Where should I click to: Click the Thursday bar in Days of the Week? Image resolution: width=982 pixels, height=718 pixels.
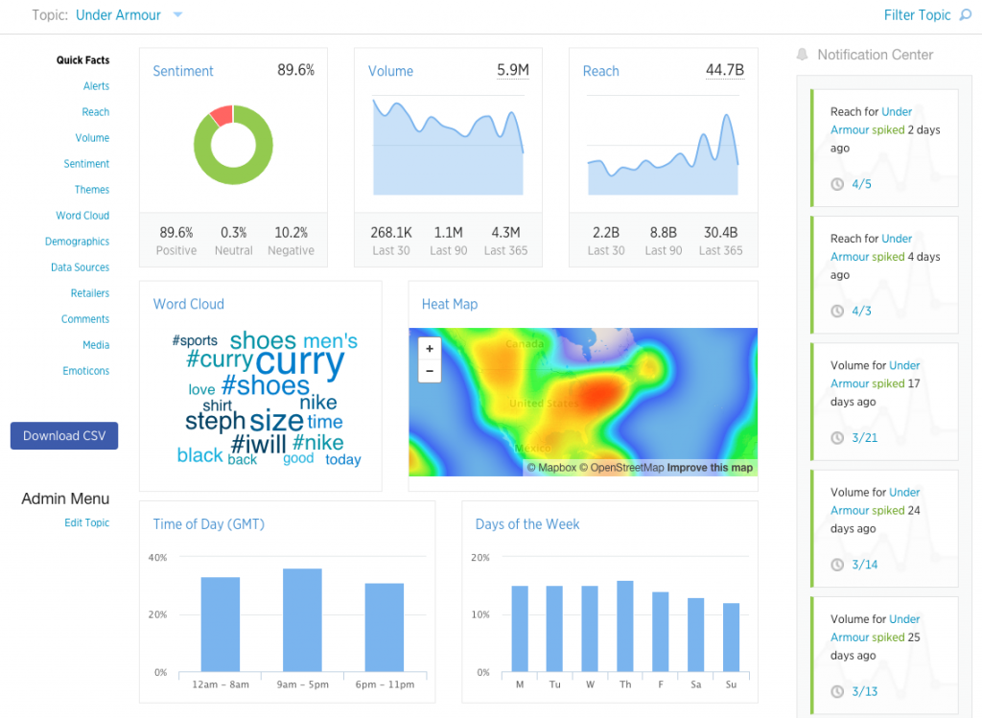point(625,627)
